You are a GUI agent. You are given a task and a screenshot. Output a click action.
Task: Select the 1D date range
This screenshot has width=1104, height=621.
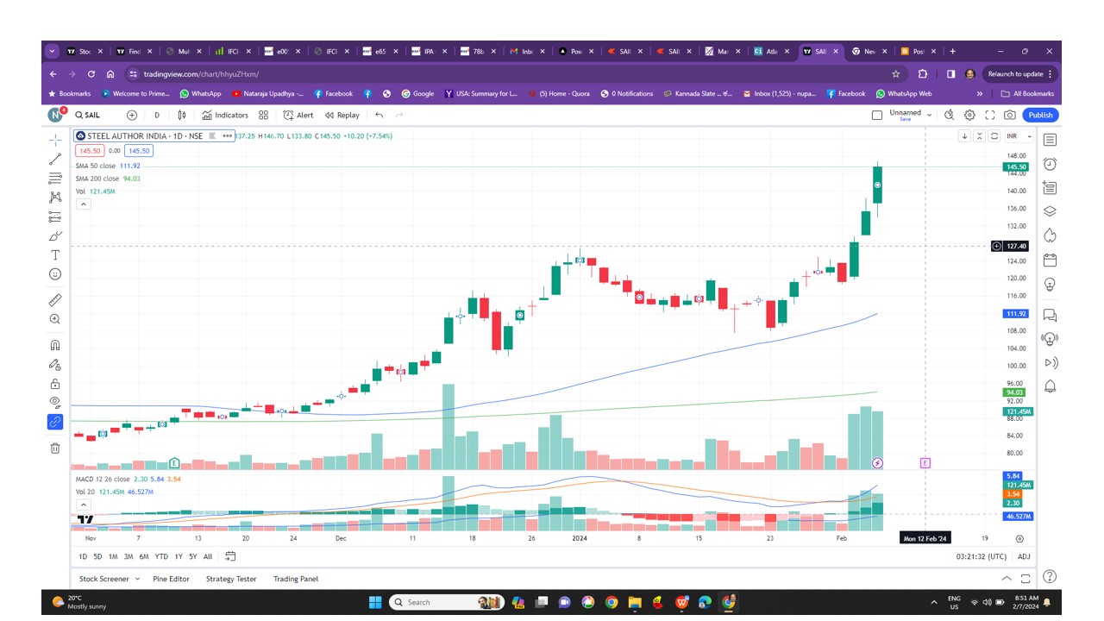[x=83, y=556]
